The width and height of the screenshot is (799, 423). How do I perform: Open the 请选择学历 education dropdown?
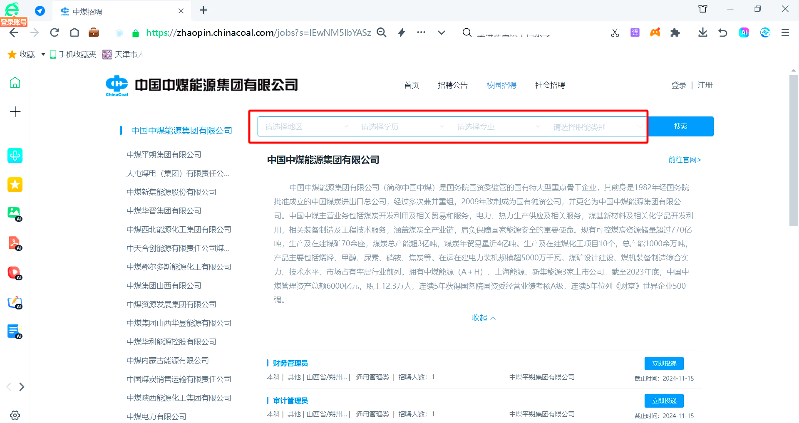(x=401, y=126)
